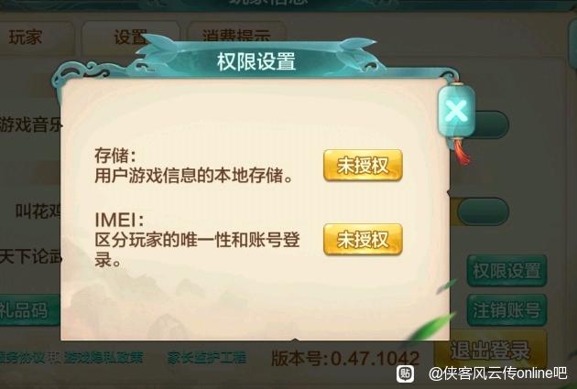Screen dimensions: 577x389
Task: Click the 天下论武 setting label
Action: 30,256
